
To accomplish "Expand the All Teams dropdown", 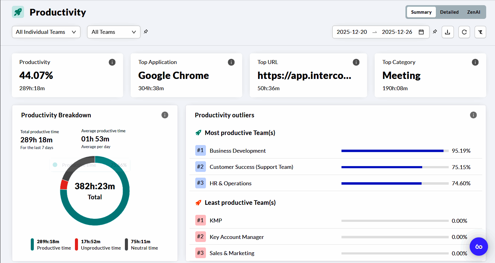I will 114,32.
